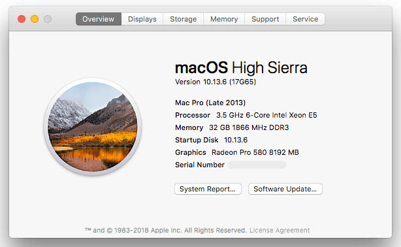This screenshot has height=247, width=401.
Task: Click the macOS High Sierra artwork icon
Action: (93, 127)
